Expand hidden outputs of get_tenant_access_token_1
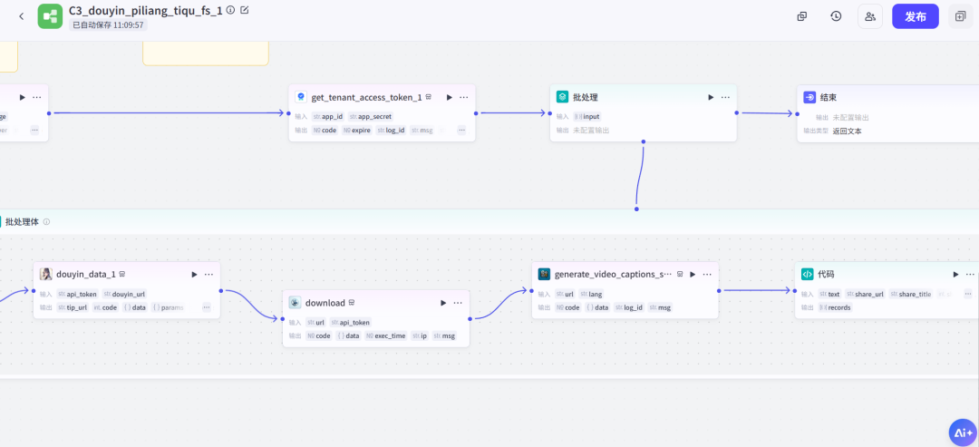The height and width of the screenshot is (447, 979). (461, 131)
